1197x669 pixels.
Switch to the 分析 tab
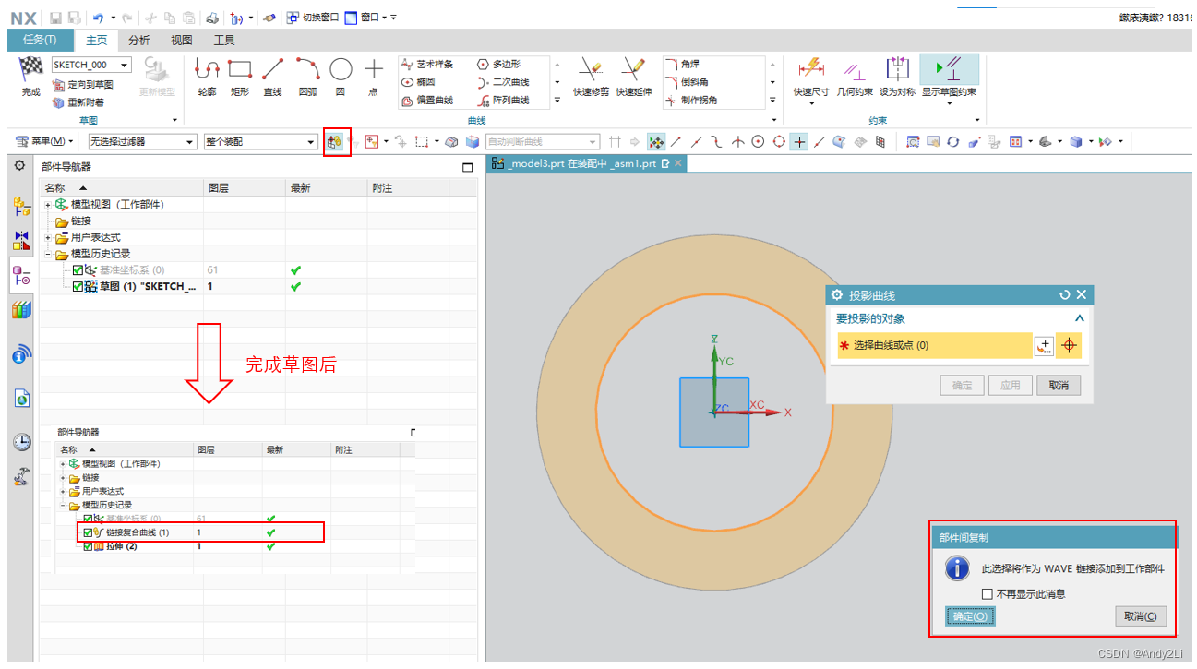(x=139, y=40)
